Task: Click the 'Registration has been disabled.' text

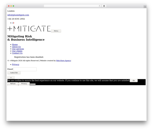Action: coord(29,57)
